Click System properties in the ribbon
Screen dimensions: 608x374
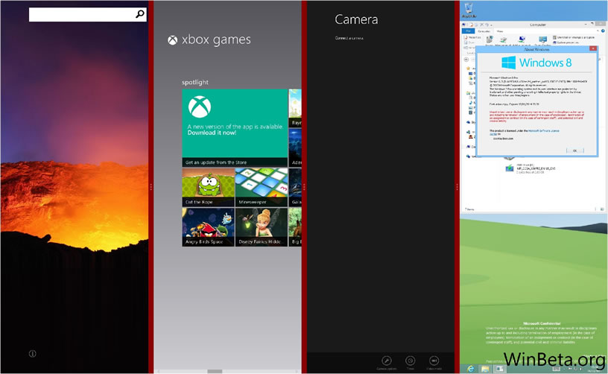click(566, 42)
